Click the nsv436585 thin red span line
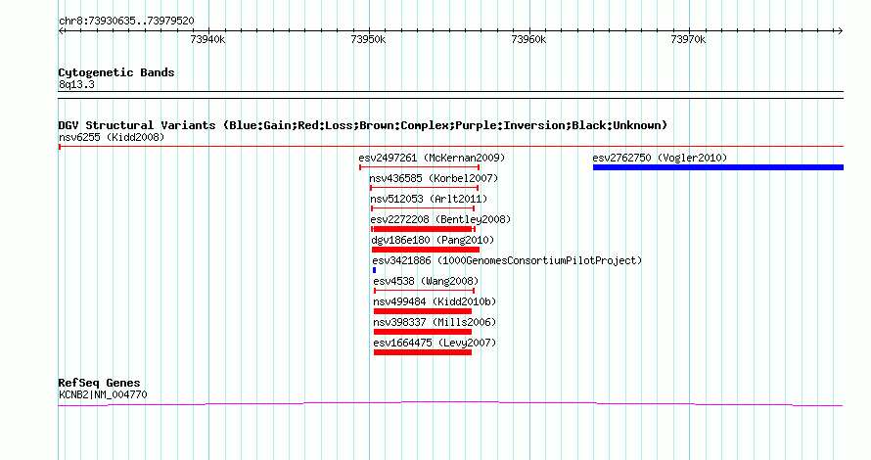 (x=424, y=188)
